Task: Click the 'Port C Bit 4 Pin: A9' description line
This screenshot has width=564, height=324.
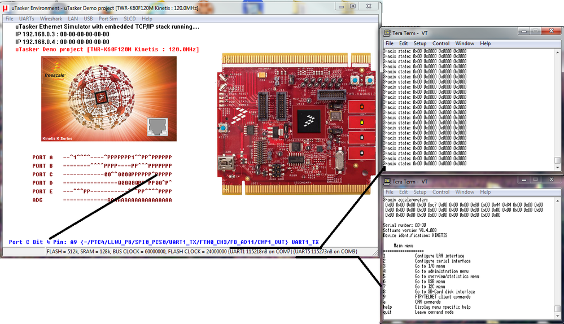Action: click(x=164, y=242)
